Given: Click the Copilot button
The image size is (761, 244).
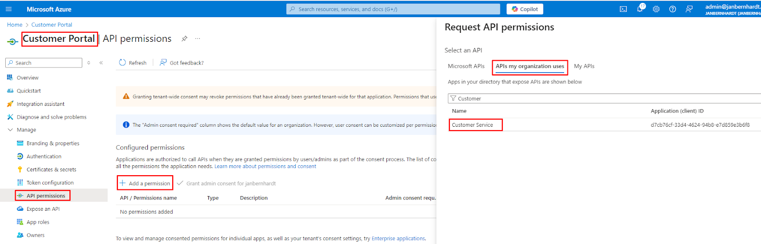Looking at the screenshot, I should (525, 9).
